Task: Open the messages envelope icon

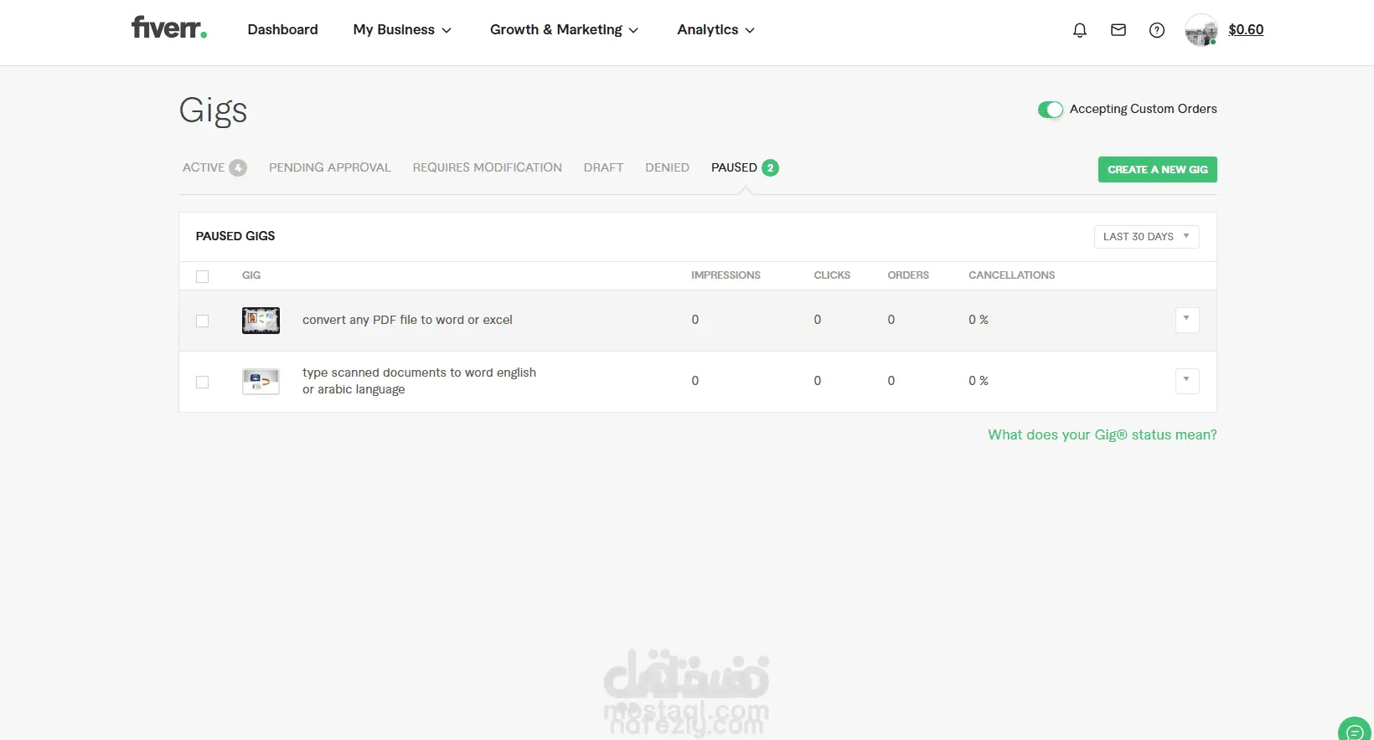Action: click(1118, 30)
